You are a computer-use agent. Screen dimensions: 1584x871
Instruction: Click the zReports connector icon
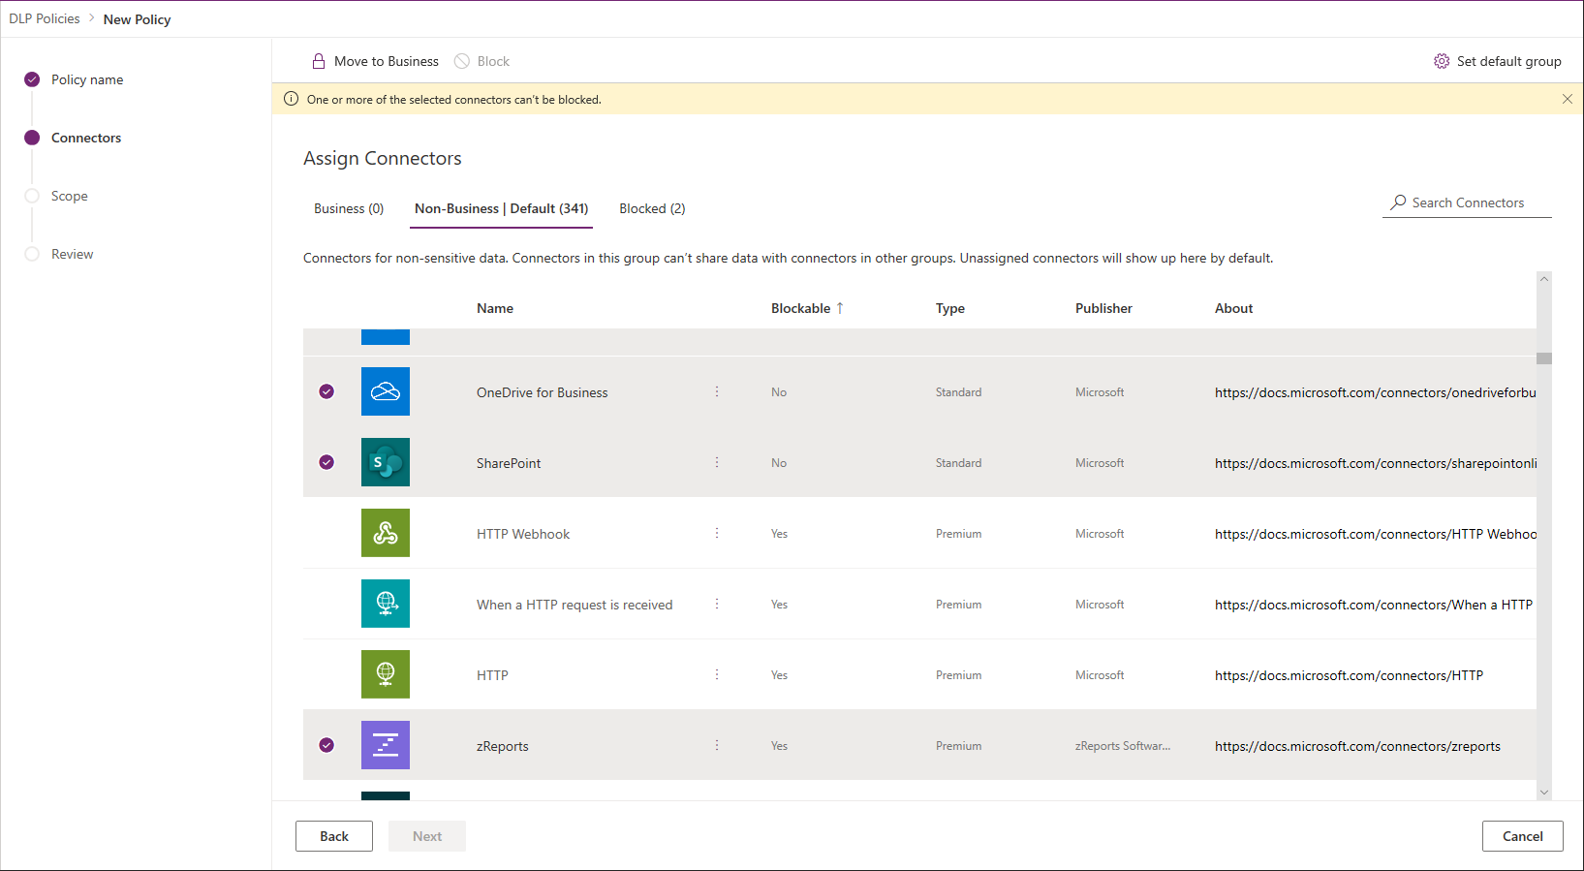[x=386, y=745]
